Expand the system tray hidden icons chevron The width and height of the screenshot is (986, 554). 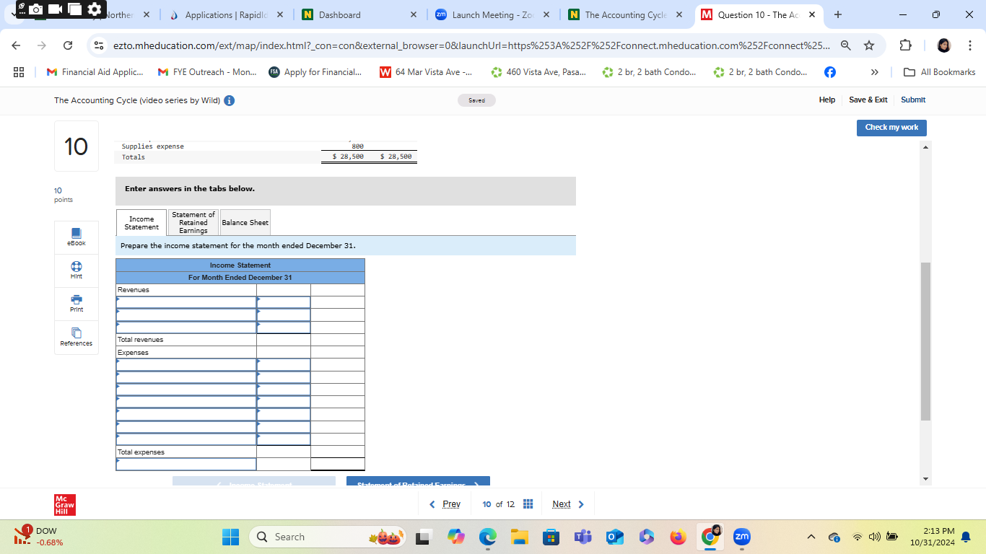[811, 537]
